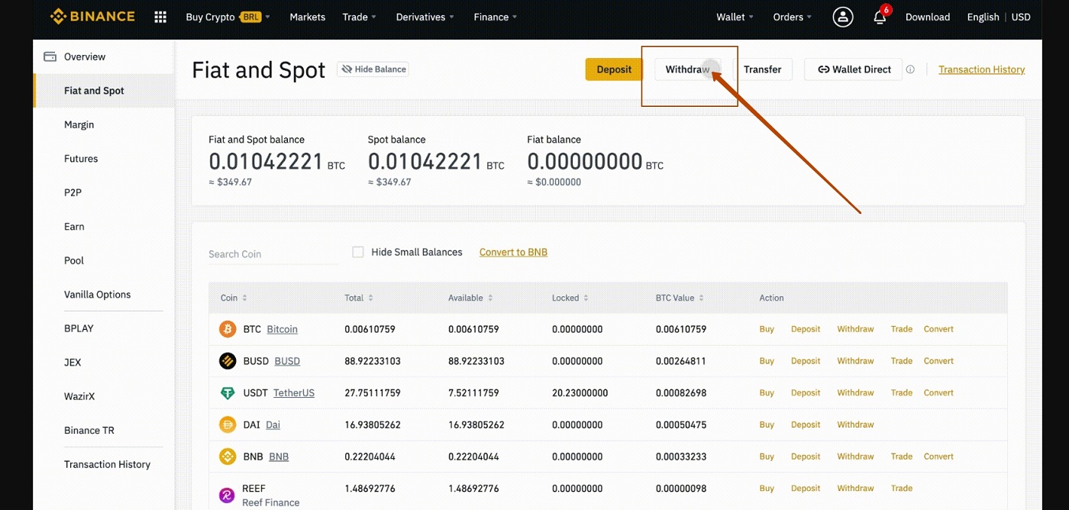Sort table by Coin column
Screen dimensions: 1069x510
(234, 298)
